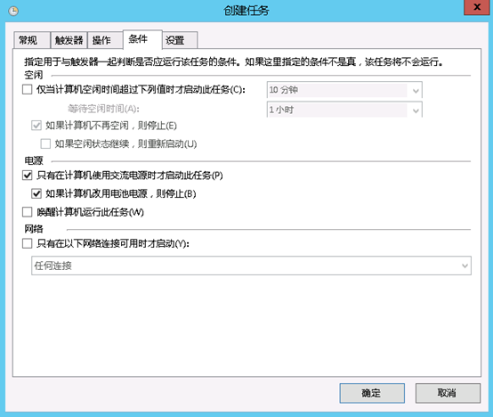Click the 确定 button
493x417 pixels.
[x=372, y=393]
